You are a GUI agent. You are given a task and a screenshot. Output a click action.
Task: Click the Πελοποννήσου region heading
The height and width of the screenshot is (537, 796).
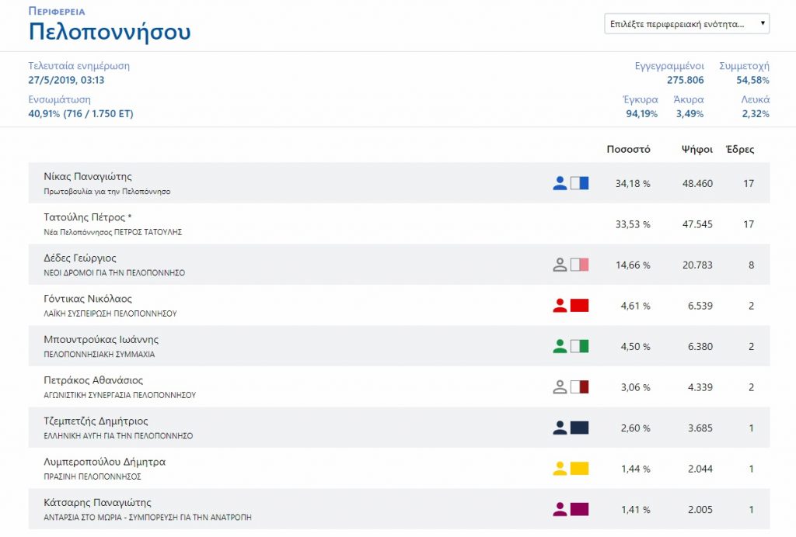(x=110, y=33)
